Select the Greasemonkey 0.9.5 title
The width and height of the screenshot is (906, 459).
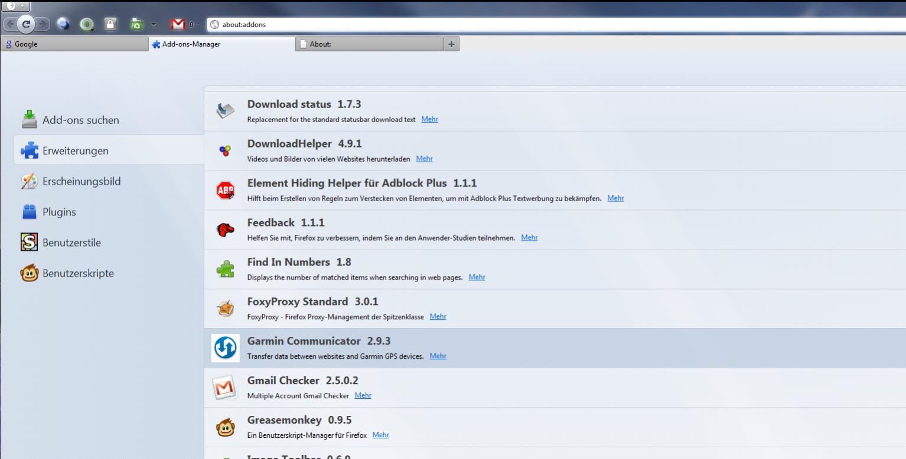pyautogui.click(x=299, y=421)
